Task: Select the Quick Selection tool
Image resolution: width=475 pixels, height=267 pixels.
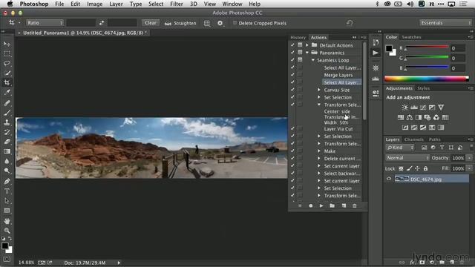Action: coord(7,73)
